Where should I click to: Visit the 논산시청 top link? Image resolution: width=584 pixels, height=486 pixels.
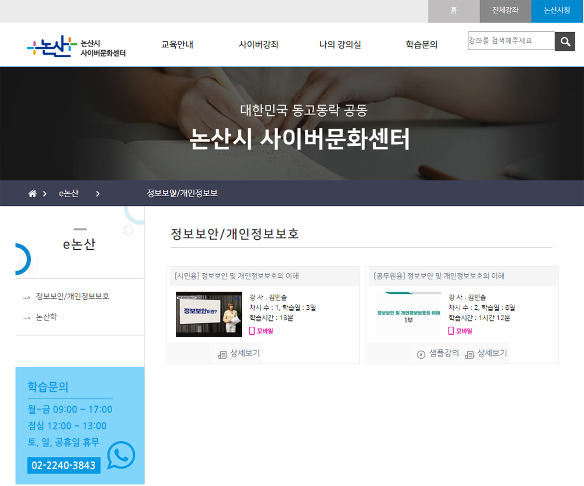[x=557, y=11]
